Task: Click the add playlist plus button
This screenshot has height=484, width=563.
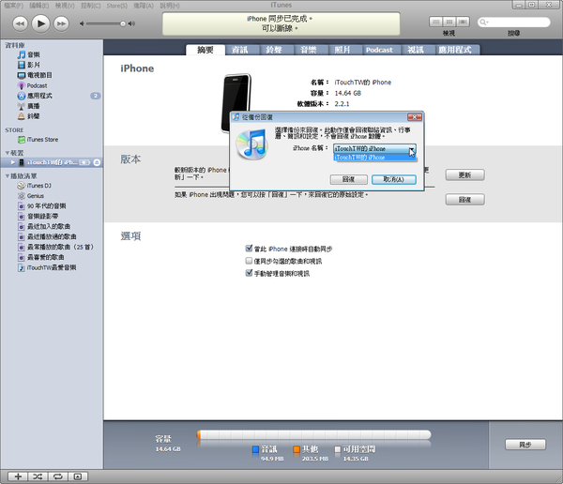Action: tap(18, 476)
